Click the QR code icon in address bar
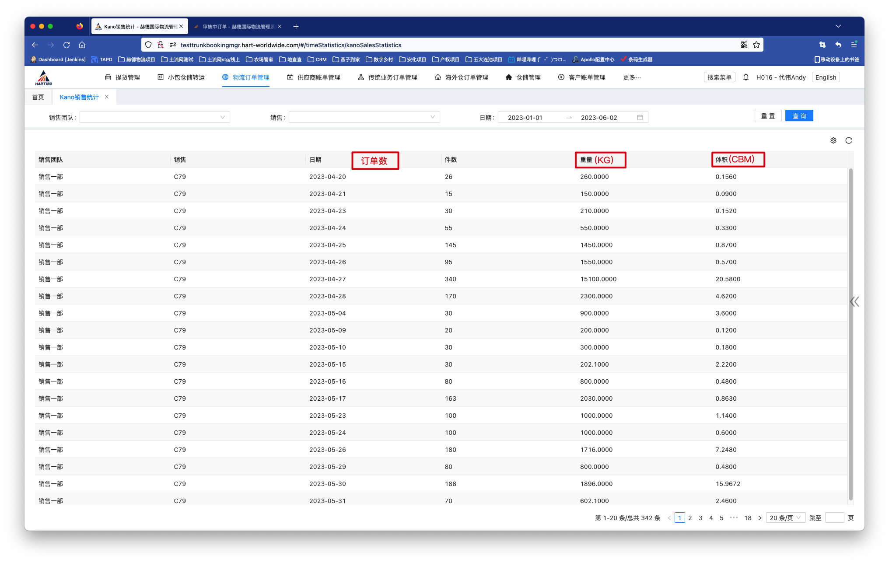Viewport: 889px width, 563px height. coord(744,45)
